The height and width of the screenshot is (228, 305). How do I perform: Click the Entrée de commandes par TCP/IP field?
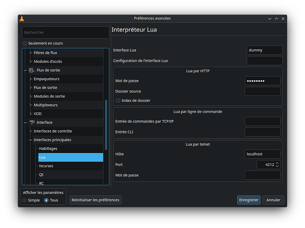point(262,122)
